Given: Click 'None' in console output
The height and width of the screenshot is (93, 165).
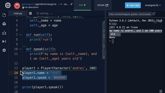Looking at the screenshot, I should tap(112, 37).
